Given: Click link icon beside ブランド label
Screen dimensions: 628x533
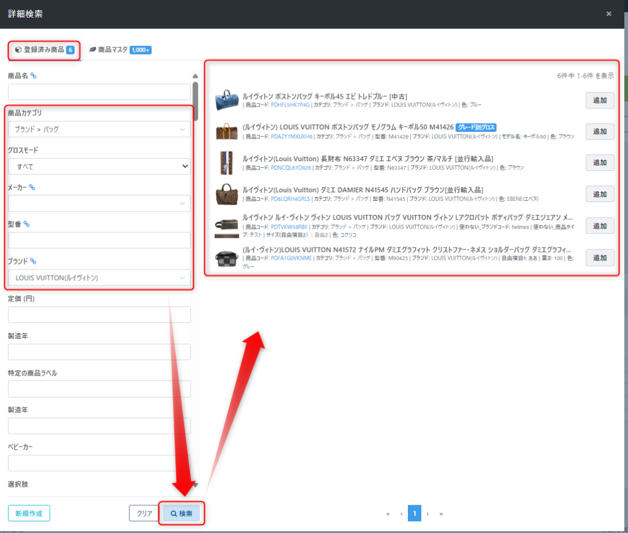Looking at the screenshot, I should pyautogui.click(x=33, y=262).
